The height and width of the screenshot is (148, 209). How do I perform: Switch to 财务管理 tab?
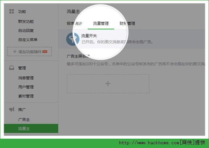127,23
